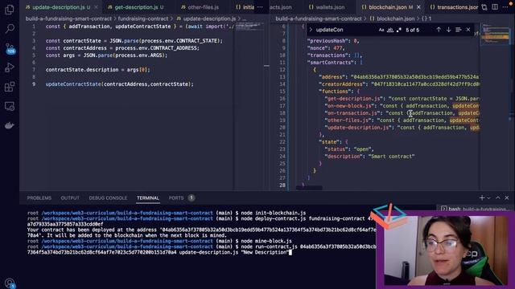Close the blockchain.json tab
This screenshot has height=289, width=515.
tap(418, 7)
